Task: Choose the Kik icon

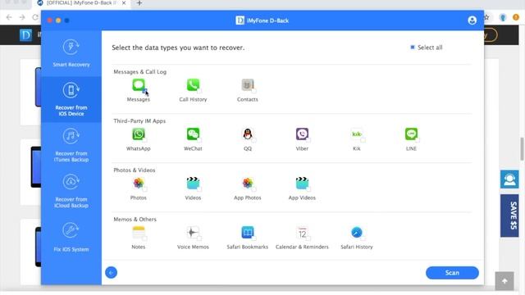Action: pos(357,134)
